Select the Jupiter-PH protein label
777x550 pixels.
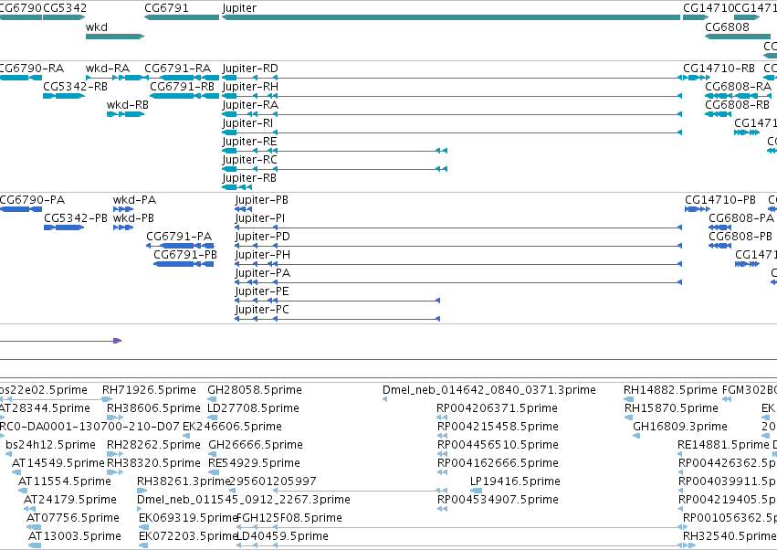point(263,256)
